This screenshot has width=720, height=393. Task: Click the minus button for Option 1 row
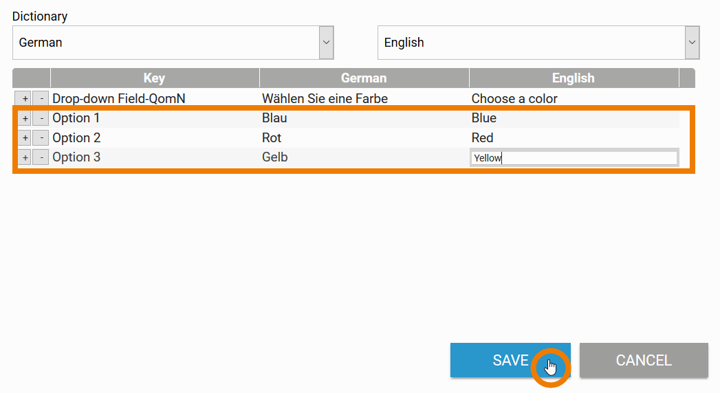point(41,118)
